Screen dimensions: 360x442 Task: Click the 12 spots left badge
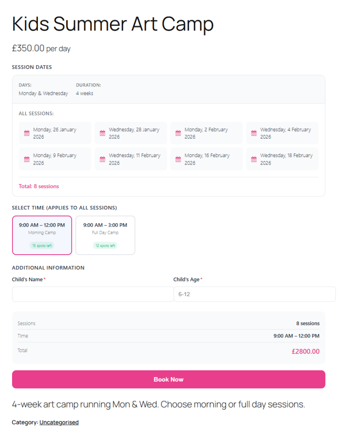click(105, 246)
